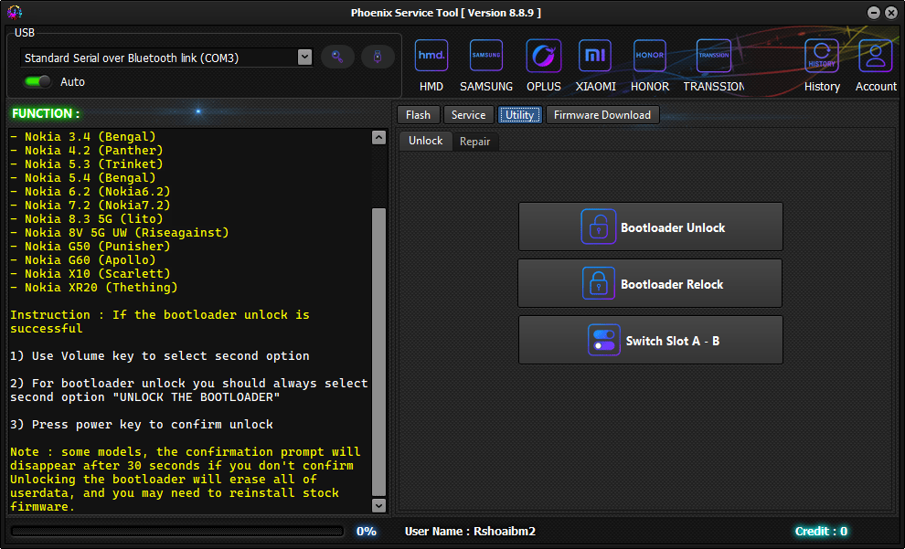
Task: Click the 'Credit : 0' status text
Action: [821, 531]
